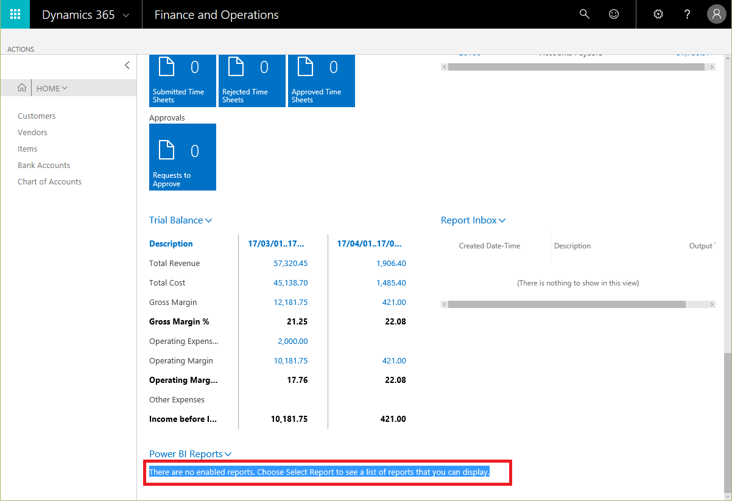Open the help question mark icon
732x501 pixels.
click(688, 14)
